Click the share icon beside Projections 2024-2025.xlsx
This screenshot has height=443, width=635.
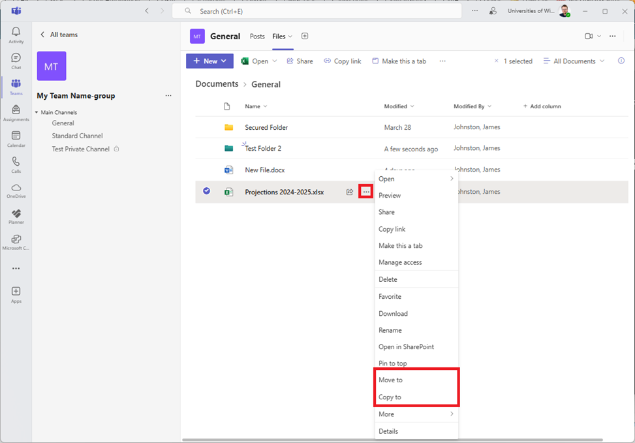[350, 192]
